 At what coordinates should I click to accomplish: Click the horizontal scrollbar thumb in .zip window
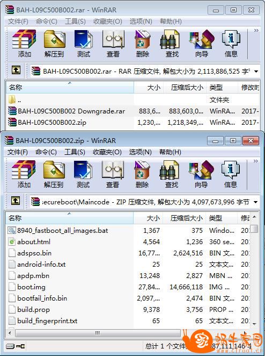98,333
